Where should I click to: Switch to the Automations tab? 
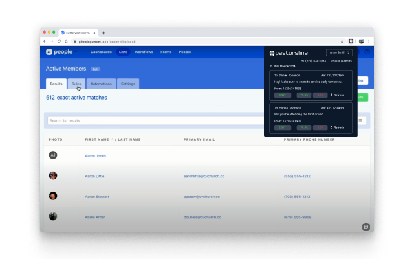click(x=101, y=84)
